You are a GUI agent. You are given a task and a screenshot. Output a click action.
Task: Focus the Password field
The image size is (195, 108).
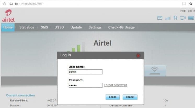tap(85, 85)
